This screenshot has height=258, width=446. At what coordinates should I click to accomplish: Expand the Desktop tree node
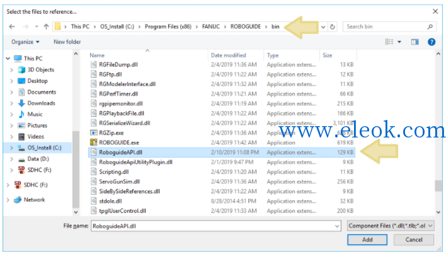pos(12,81)
